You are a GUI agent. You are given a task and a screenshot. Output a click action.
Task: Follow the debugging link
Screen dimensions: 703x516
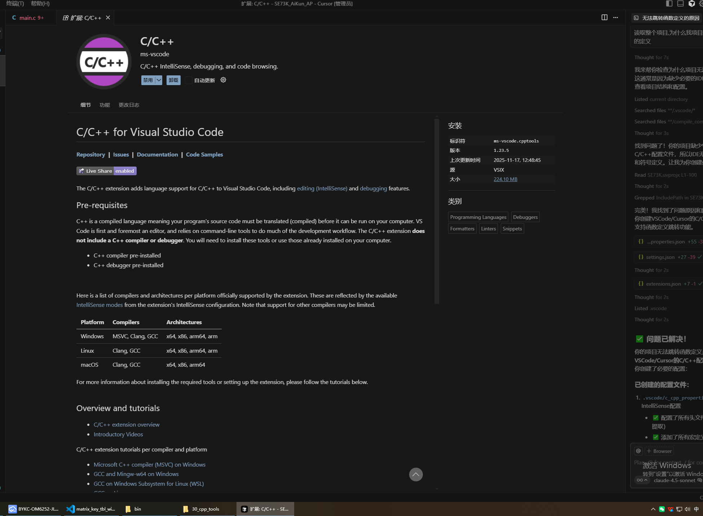(373, 188)
